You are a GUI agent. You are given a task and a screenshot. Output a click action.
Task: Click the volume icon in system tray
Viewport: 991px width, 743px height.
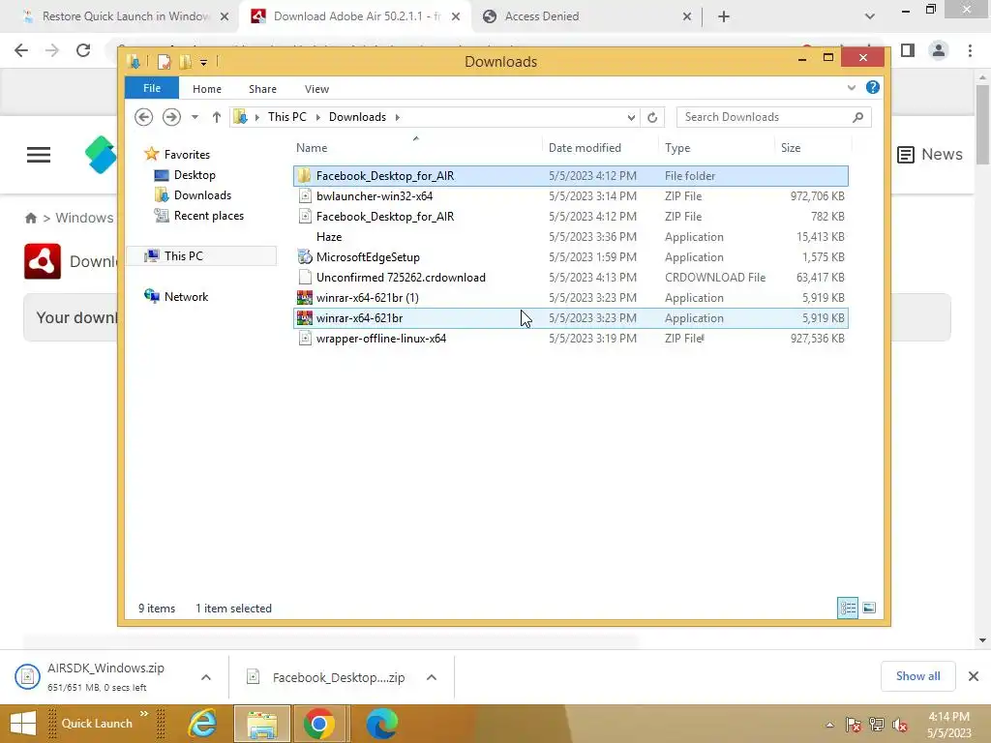900,725
